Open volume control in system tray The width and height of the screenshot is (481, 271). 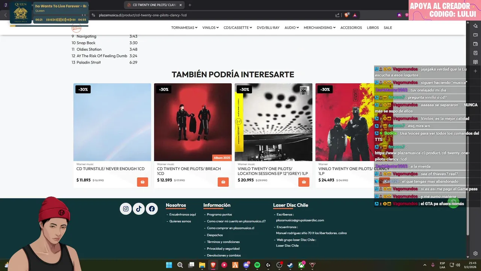pyautogui.click(x=458, y=265)
